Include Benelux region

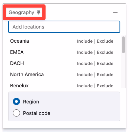(85, 86)
